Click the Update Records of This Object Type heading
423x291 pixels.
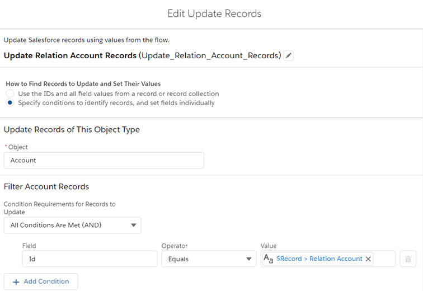point(72,129)
